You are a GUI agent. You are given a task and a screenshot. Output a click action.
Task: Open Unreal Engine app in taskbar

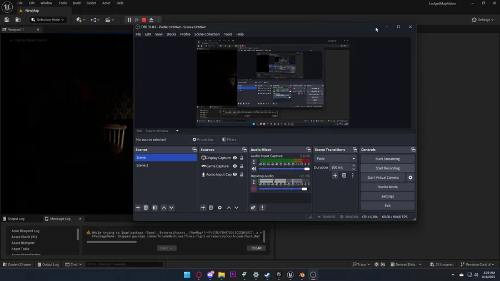click(290, 275)
